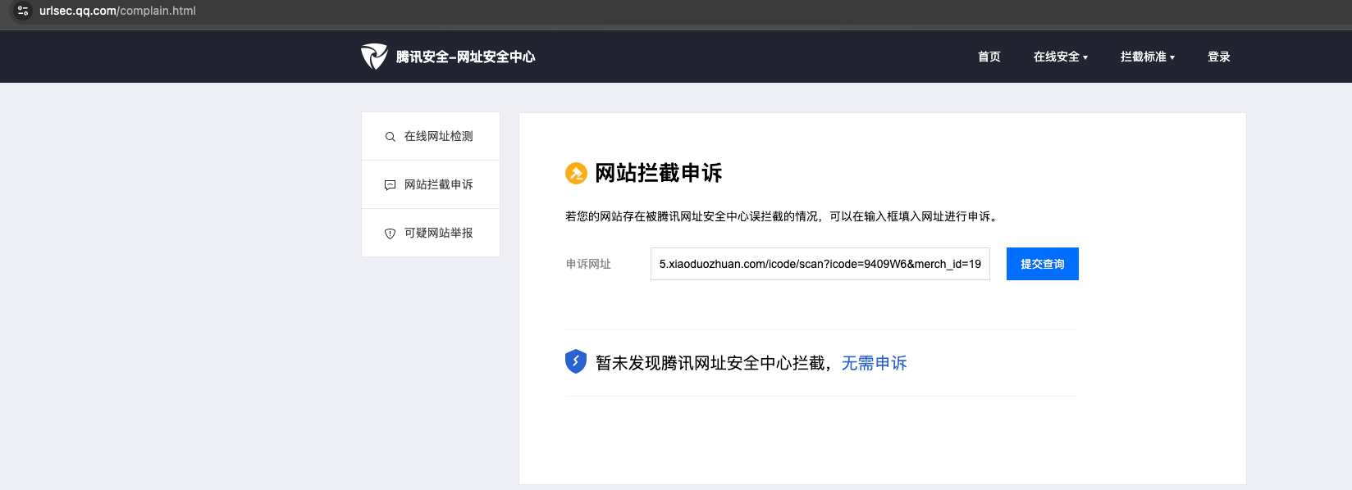Viewport: 1352px width, 490px height.
Task: Select 网站拦截申诉 sidebar item
Action: coord(431,184)
